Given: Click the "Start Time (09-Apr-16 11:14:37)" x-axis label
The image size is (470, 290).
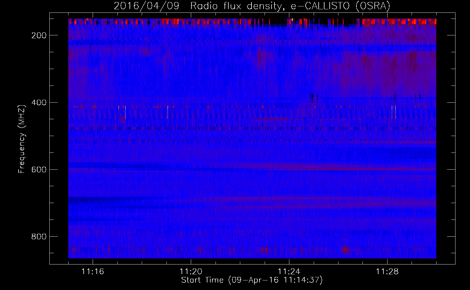Looking at the screenshot, I should (252, 280).
